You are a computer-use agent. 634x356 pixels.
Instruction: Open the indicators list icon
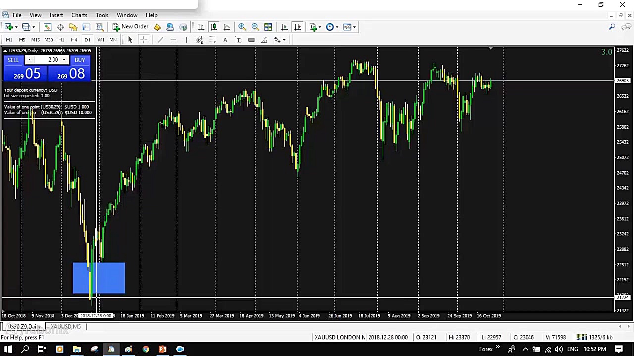coord(313,27)
